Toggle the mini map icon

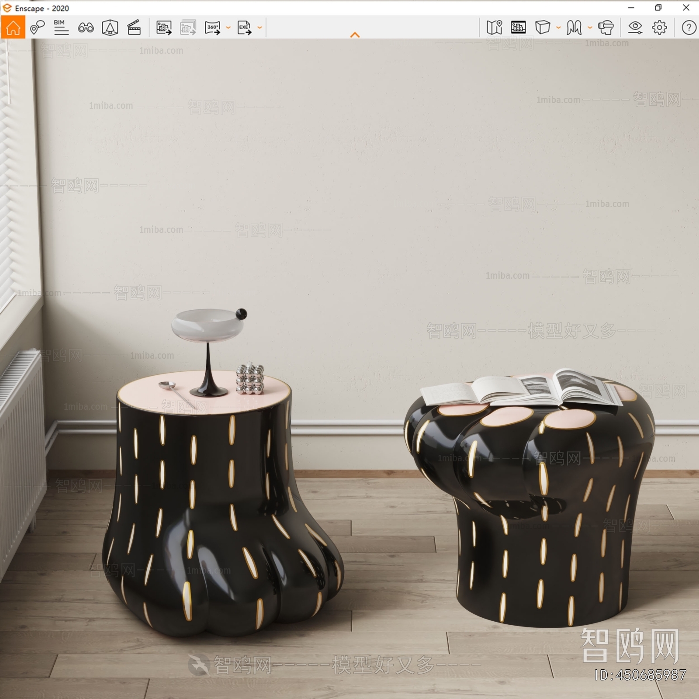[x=494, y=28]
